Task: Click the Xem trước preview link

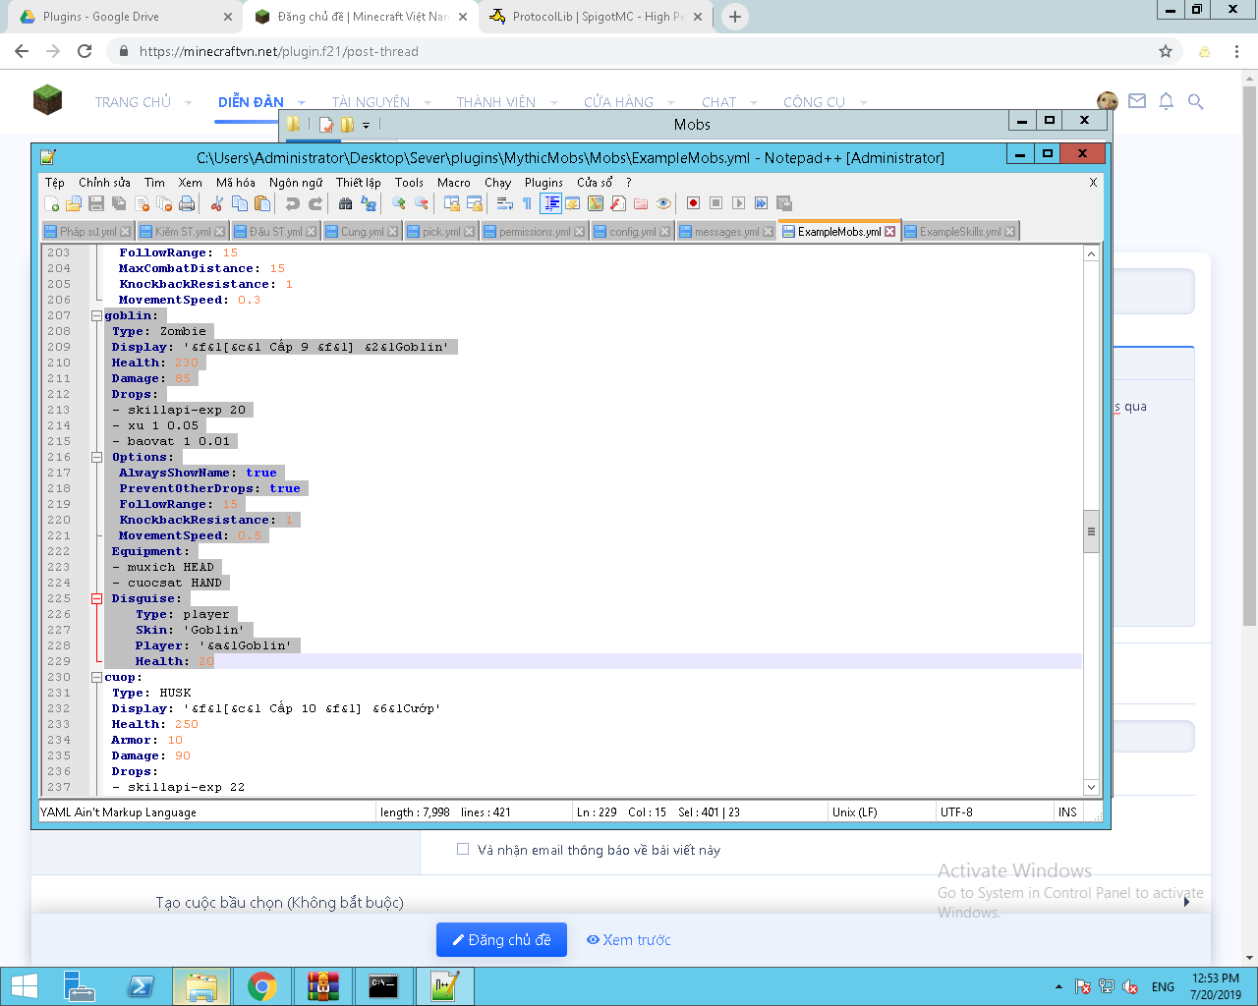Action: 629,940
